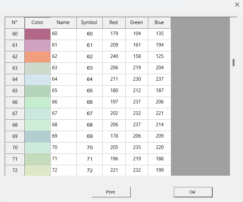Close the color table dialog
The height and width of the screenshot is (202, 243).
(x=237, y=5)
